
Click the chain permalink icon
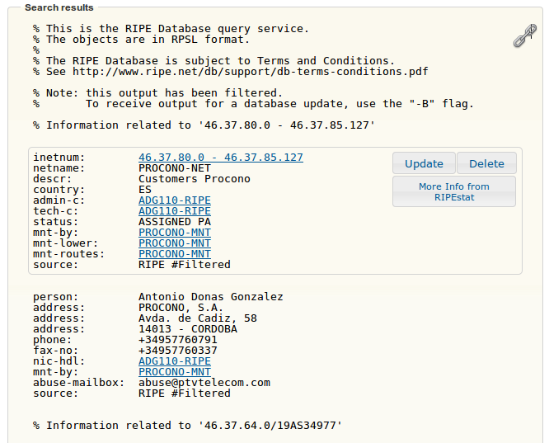pos(525,35)
